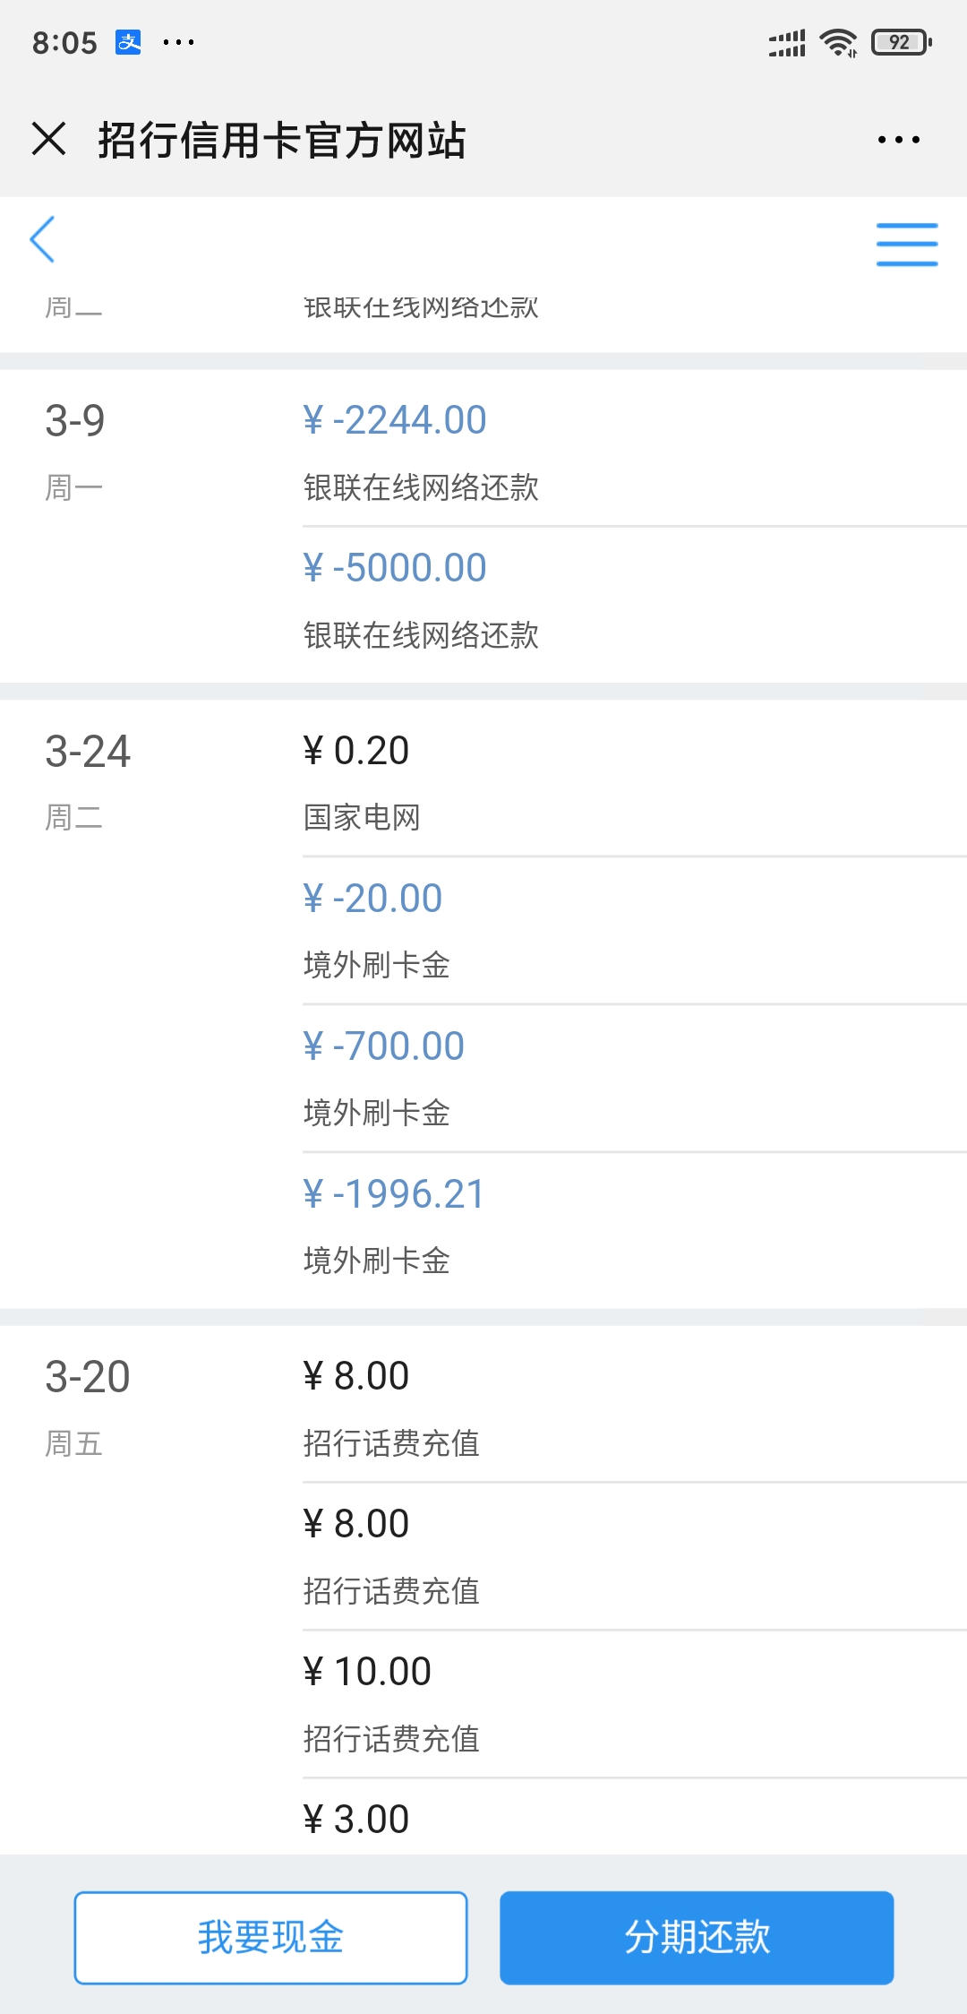Screen dimensions: 967x2014
Task: Close the 招行信用卡官方网站 page with X
Action: pyautogui.click(x=48, y=140)
